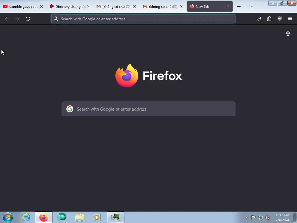Open uBlock Origin shield icon
This screenshot has height=223, width=297.
280,19
